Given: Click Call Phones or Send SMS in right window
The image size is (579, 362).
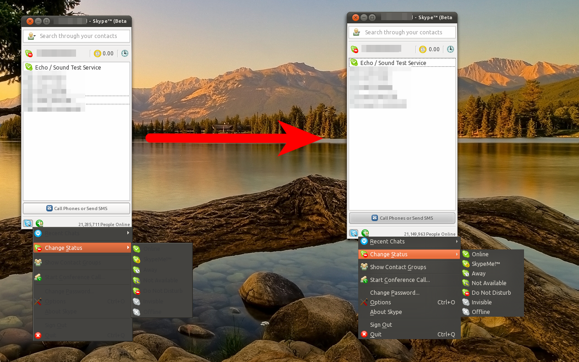Looking at the screenshot, I should pyautogui.click(x=402, y=218).
